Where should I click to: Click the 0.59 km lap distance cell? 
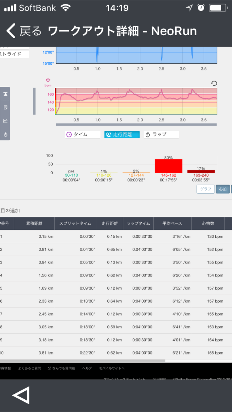(114, 327)
